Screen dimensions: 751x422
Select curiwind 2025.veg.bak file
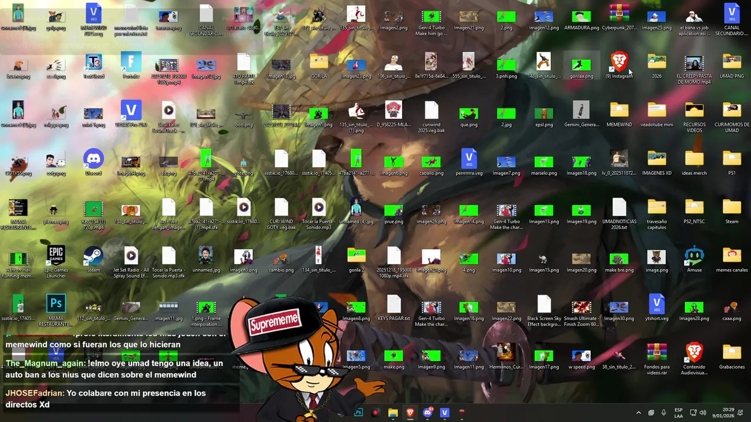[x=431, y=117]
